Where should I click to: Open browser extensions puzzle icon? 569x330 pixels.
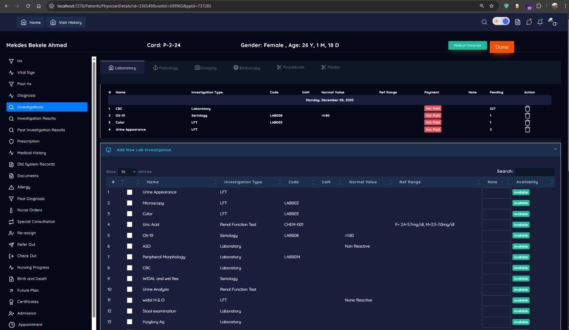tap(539, 6)
